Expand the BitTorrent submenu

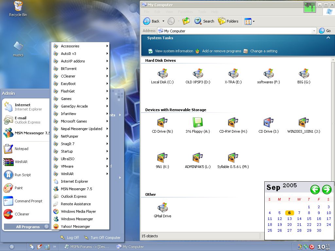80,69
